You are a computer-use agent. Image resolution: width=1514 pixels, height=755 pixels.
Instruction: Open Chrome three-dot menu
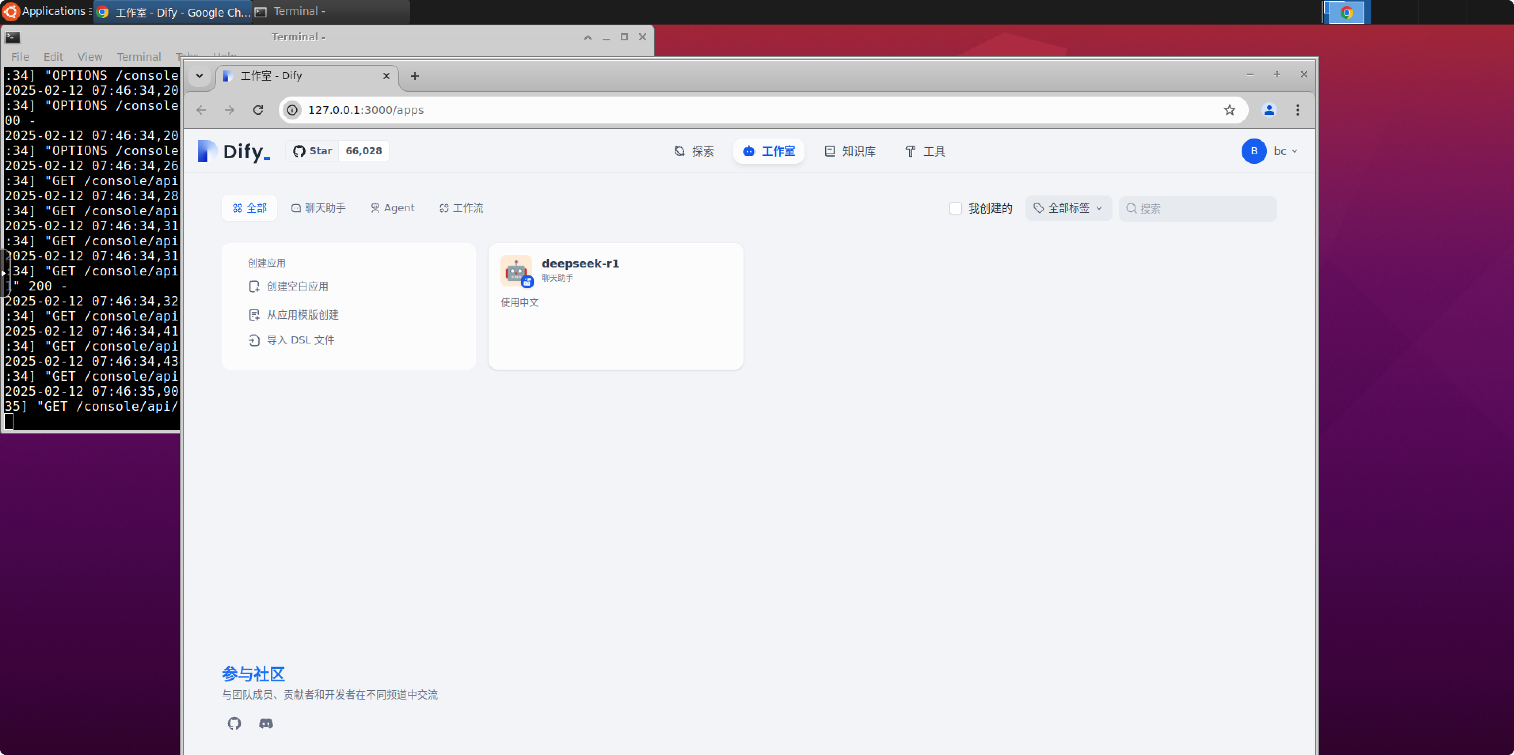pos(1297,110)
